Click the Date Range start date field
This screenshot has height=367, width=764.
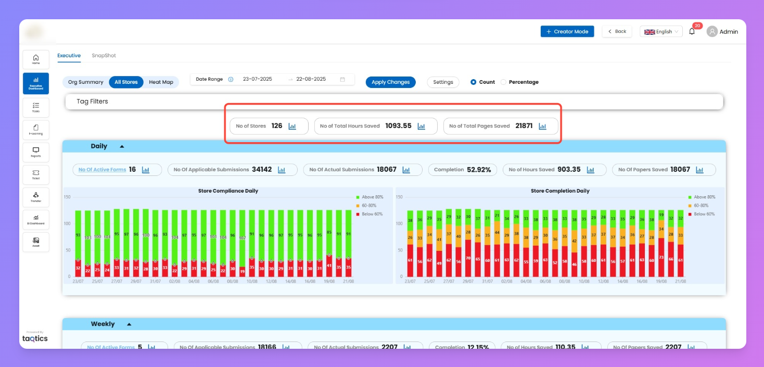(x=258, y=79)
